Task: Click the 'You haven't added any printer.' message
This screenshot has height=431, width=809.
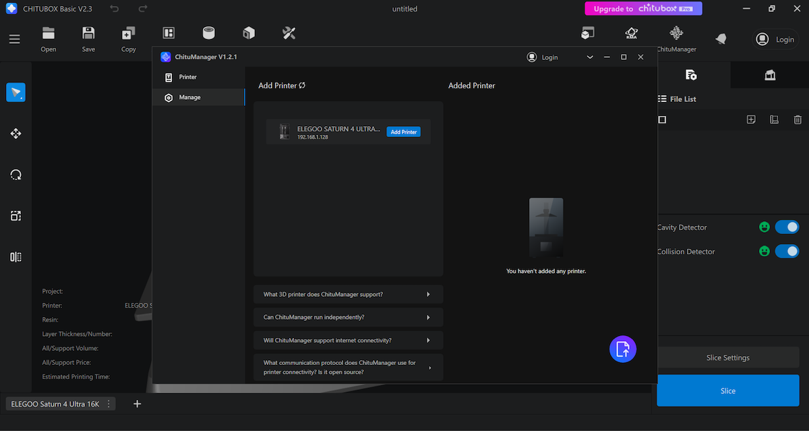Action: click(x=546, y=271)
